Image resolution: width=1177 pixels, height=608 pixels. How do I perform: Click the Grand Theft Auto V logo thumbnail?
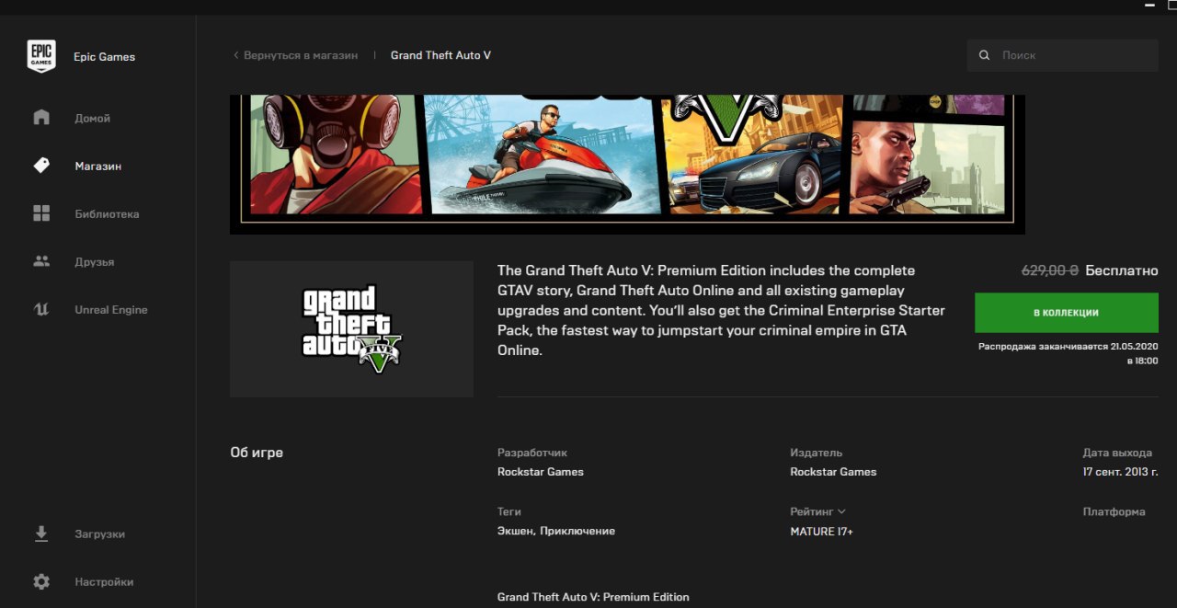pos(351,329)
